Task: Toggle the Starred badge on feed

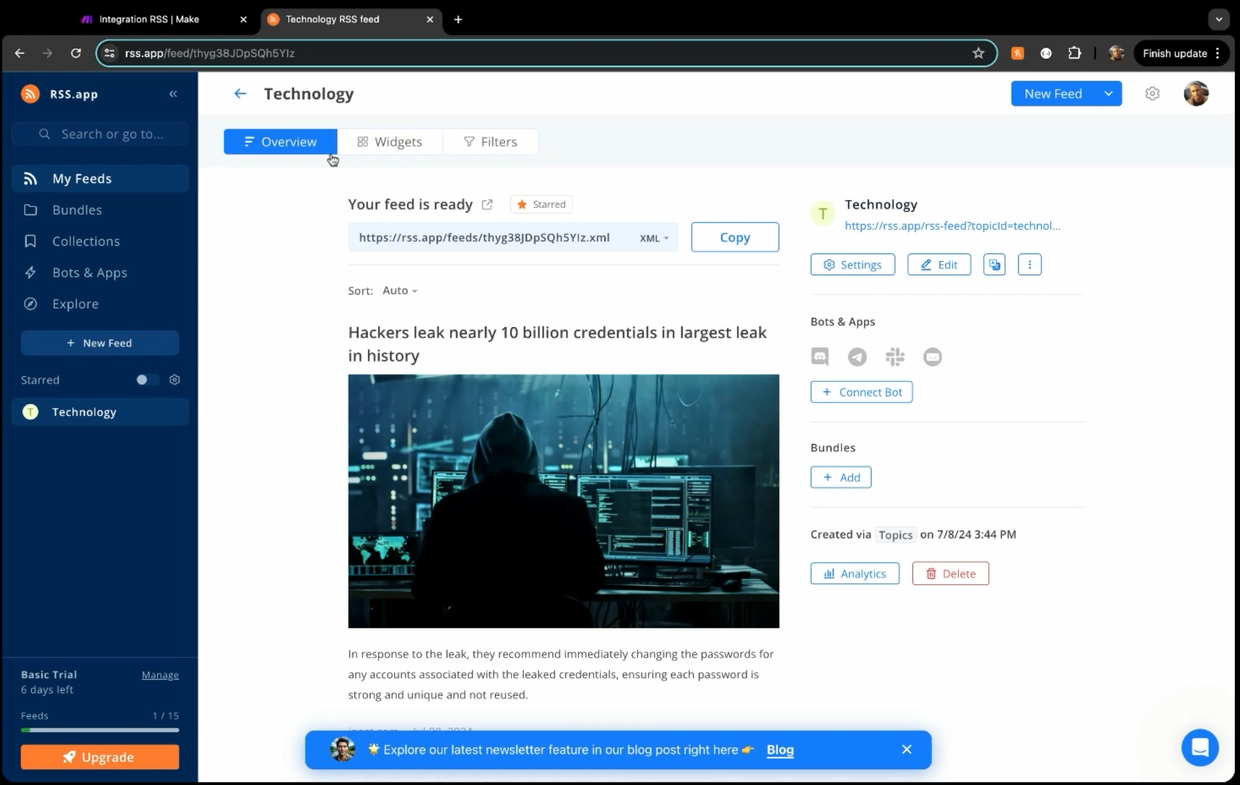Action: 541,205
